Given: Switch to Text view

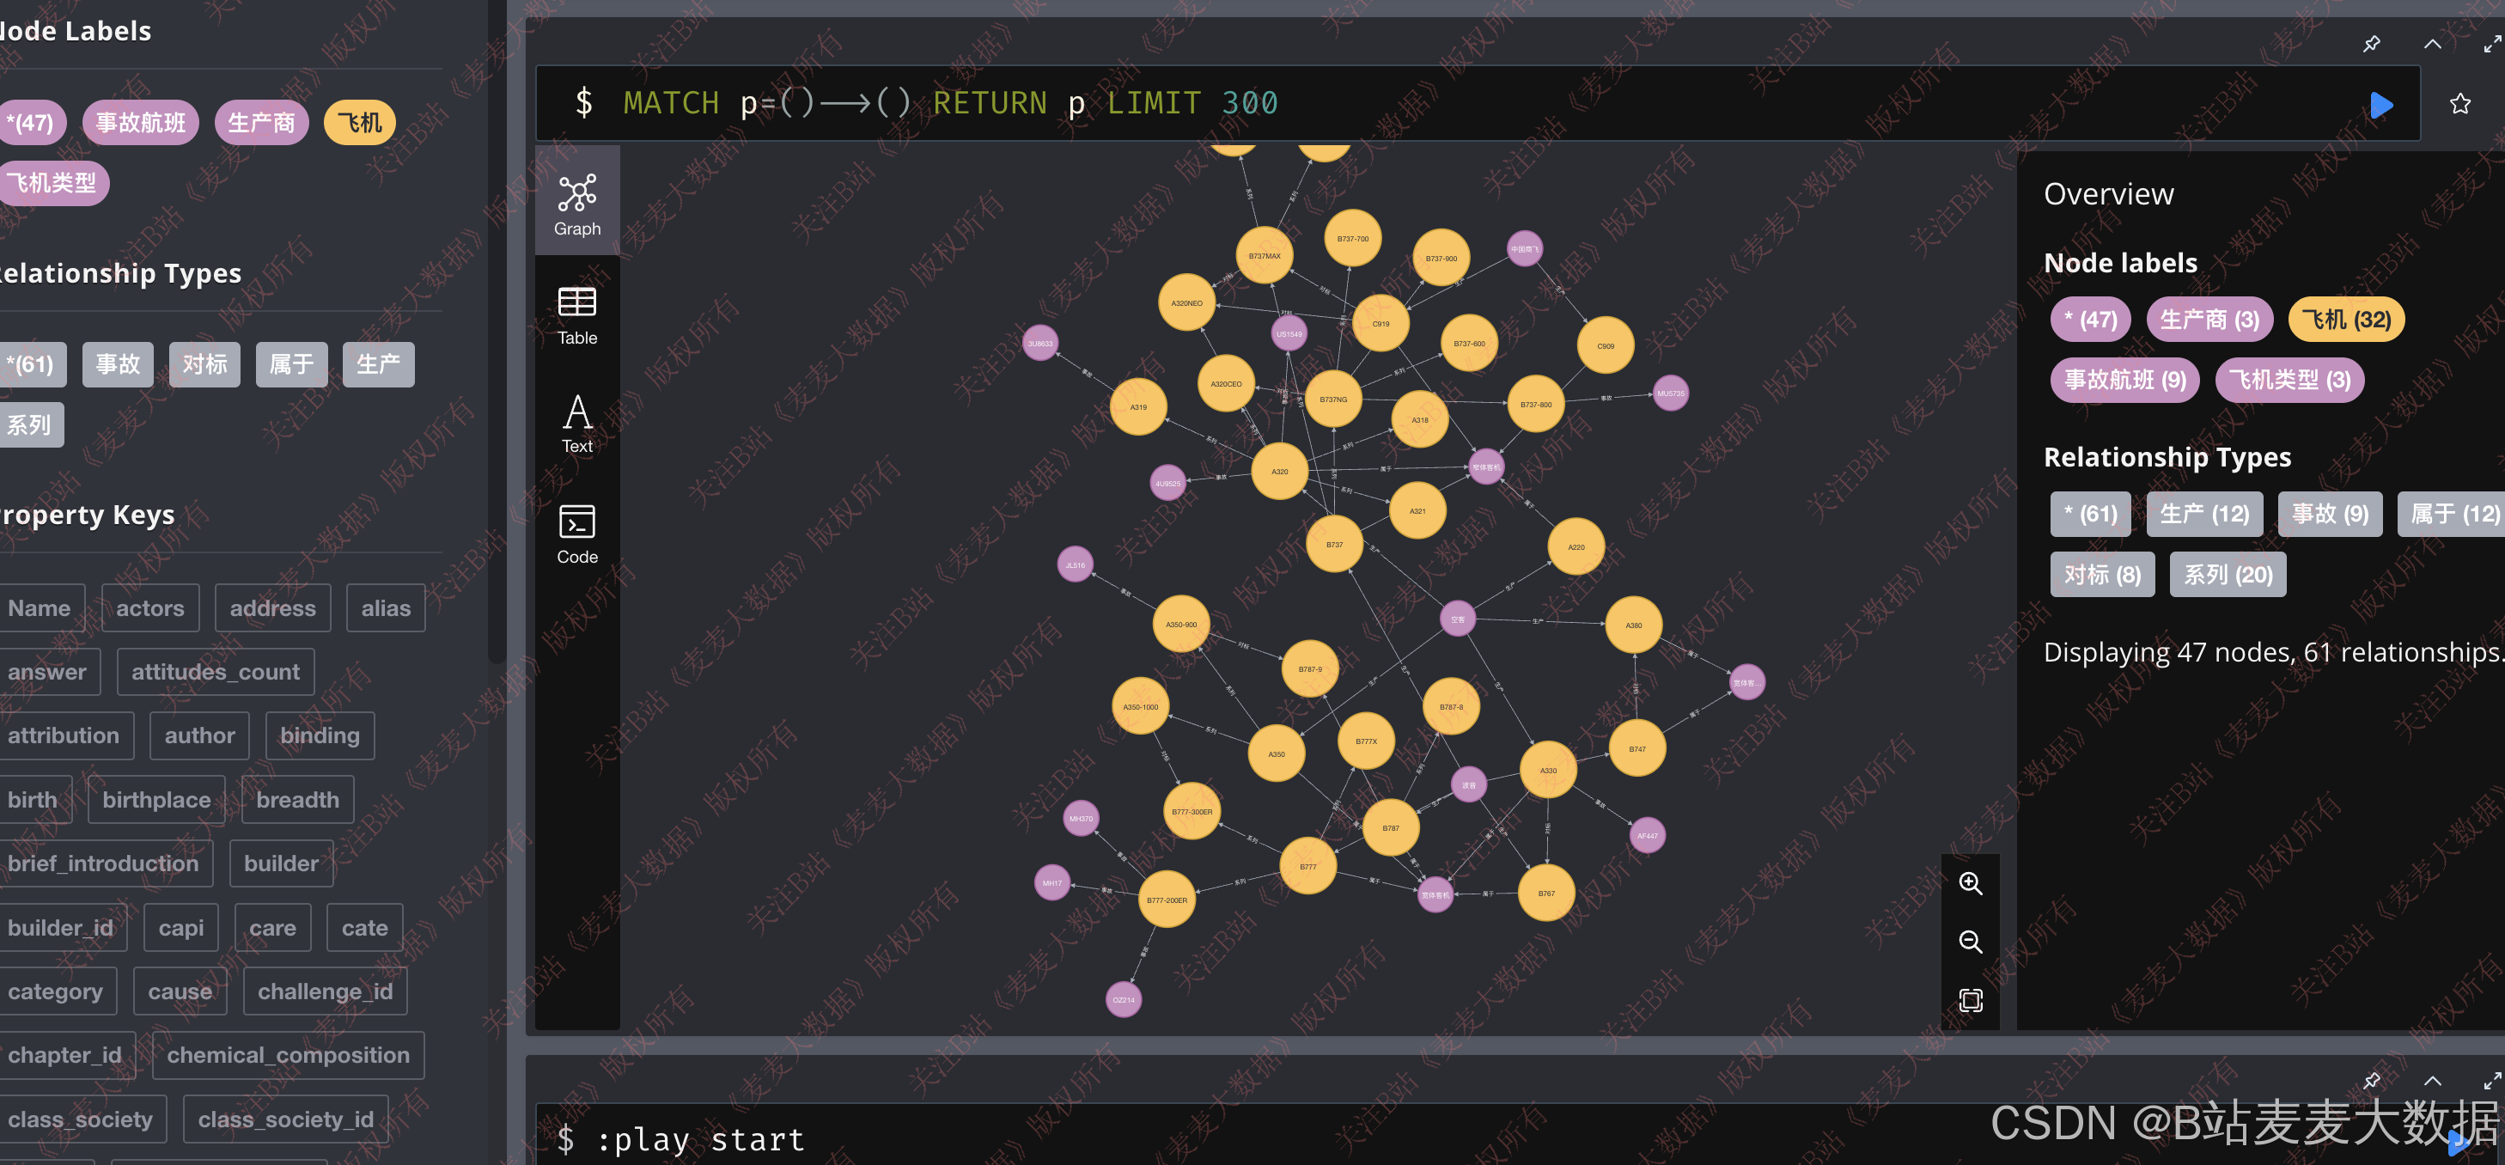Looking at the screenshot, I should pyautogui.click(x=576, y=424).
